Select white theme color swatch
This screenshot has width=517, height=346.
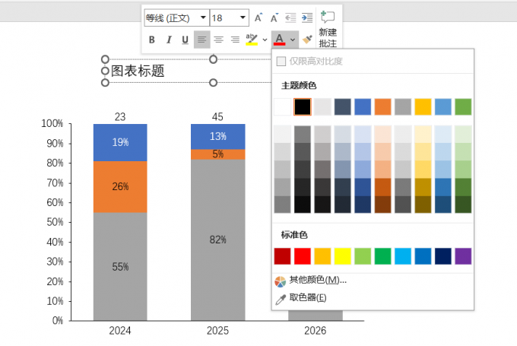[282, 107]
